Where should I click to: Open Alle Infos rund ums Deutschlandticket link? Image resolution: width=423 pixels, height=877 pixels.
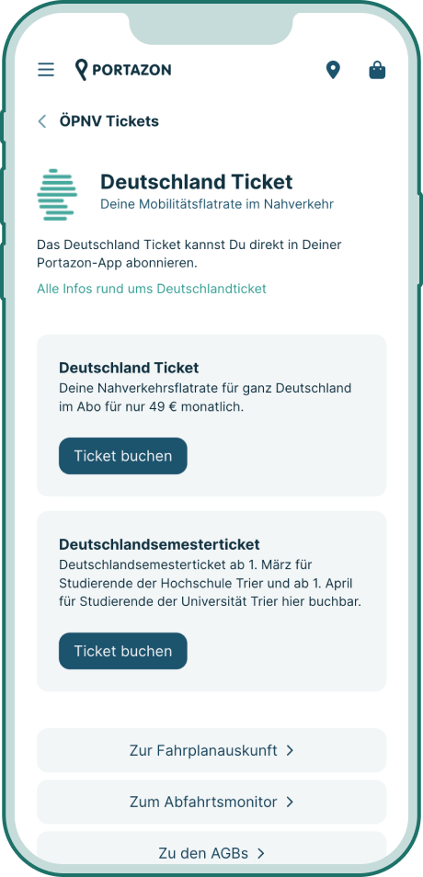(x=152, y=289)
